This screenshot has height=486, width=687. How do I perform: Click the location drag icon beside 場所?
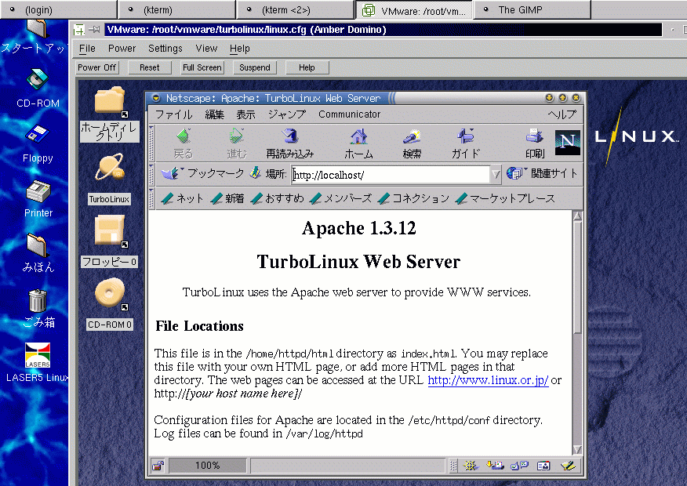tap(255, 173)
